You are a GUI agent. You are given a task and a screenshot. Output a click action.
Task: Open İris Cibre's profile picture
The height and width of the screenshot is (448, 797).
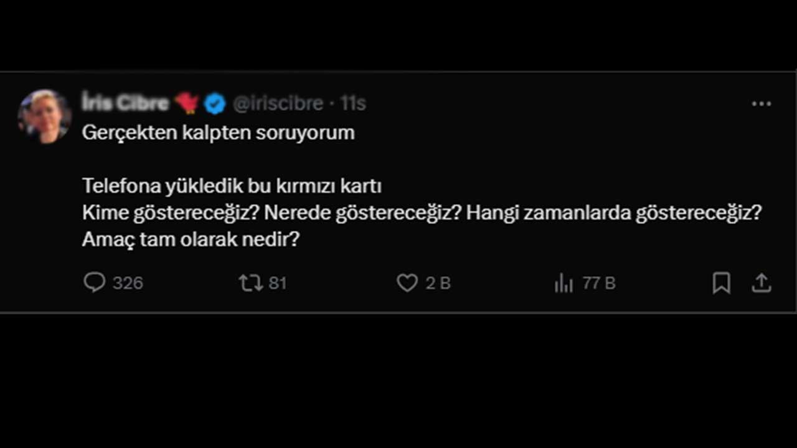click(44, 116)
